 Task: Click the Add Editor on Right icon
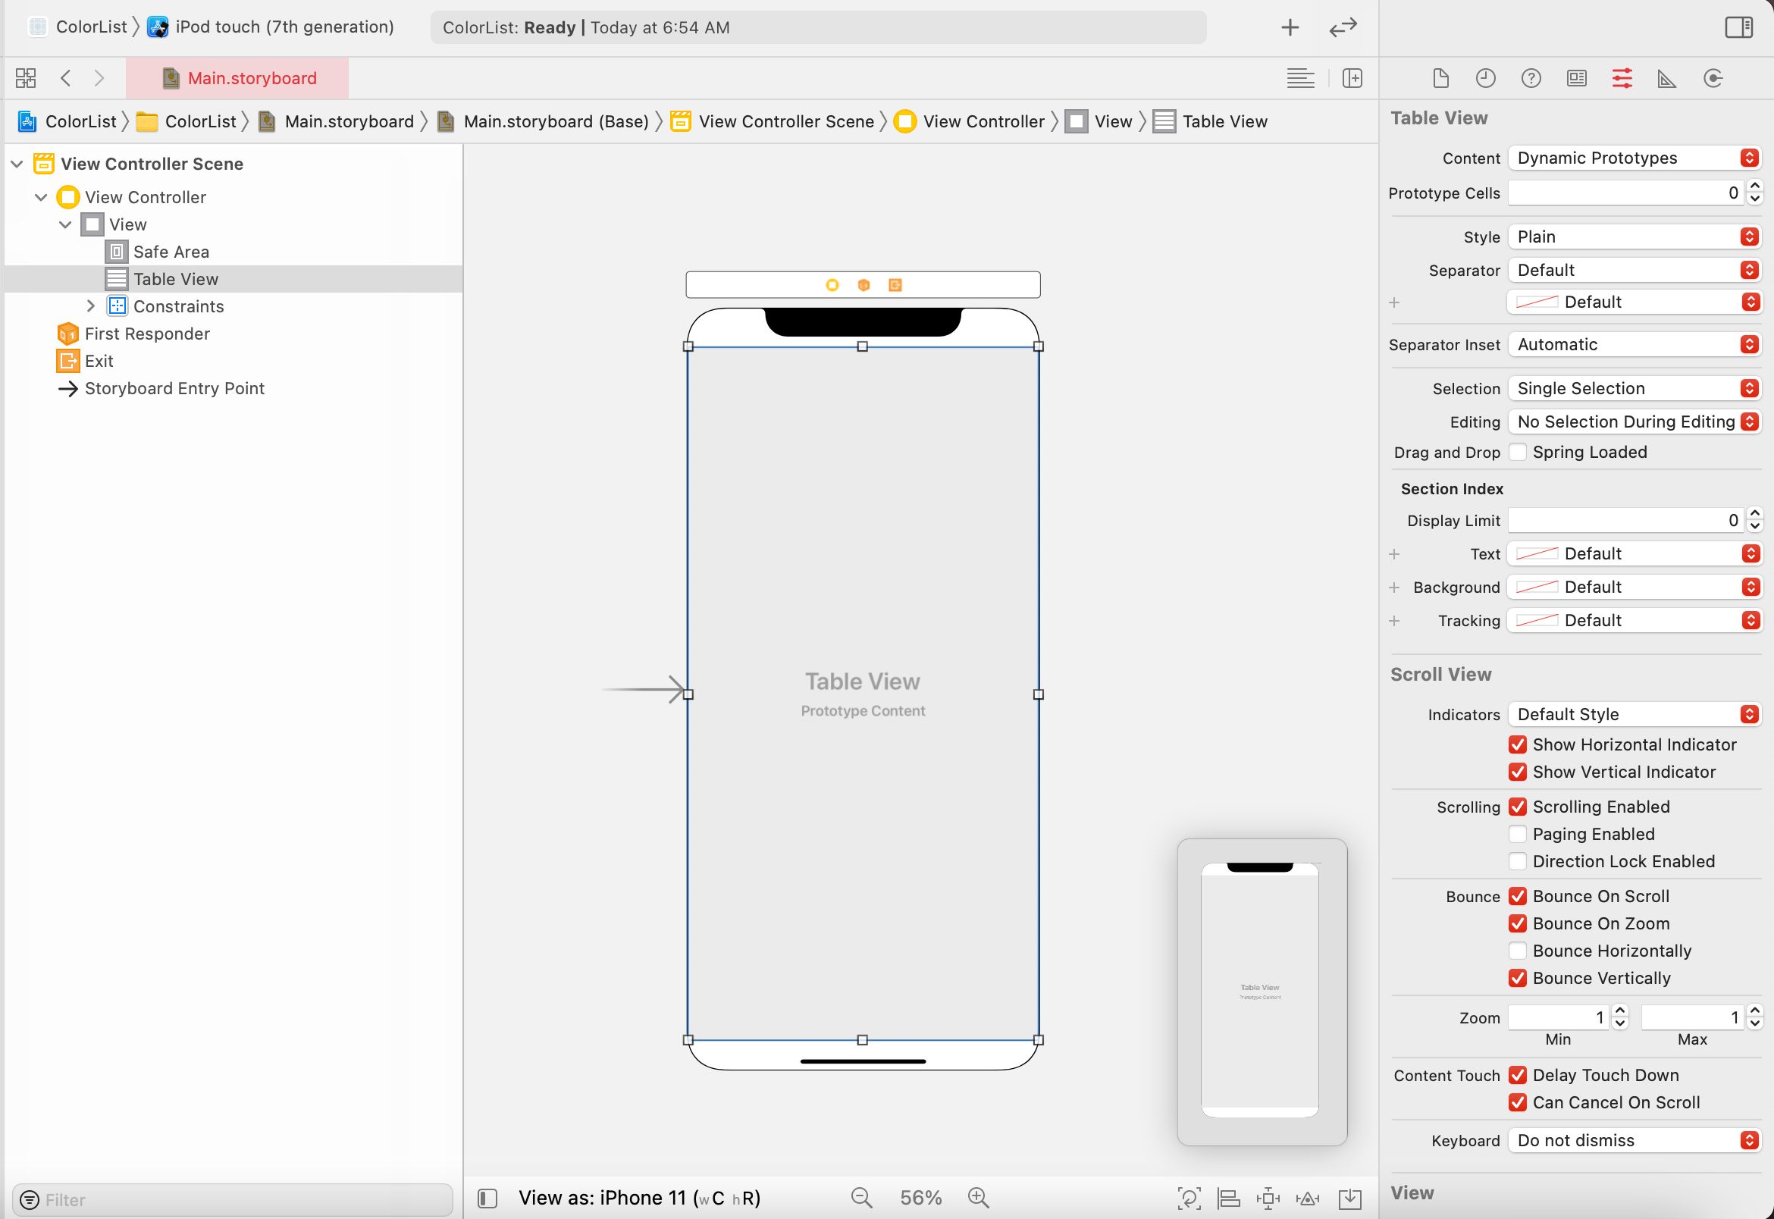1352,79
